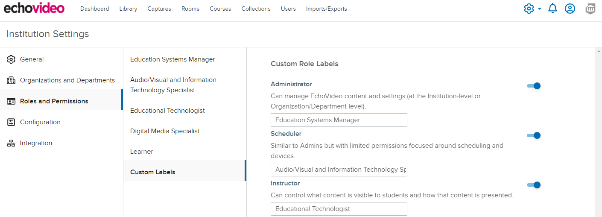Click the Scheduler heading text
The width and height of the screenshot is (602, 217).
286,134
